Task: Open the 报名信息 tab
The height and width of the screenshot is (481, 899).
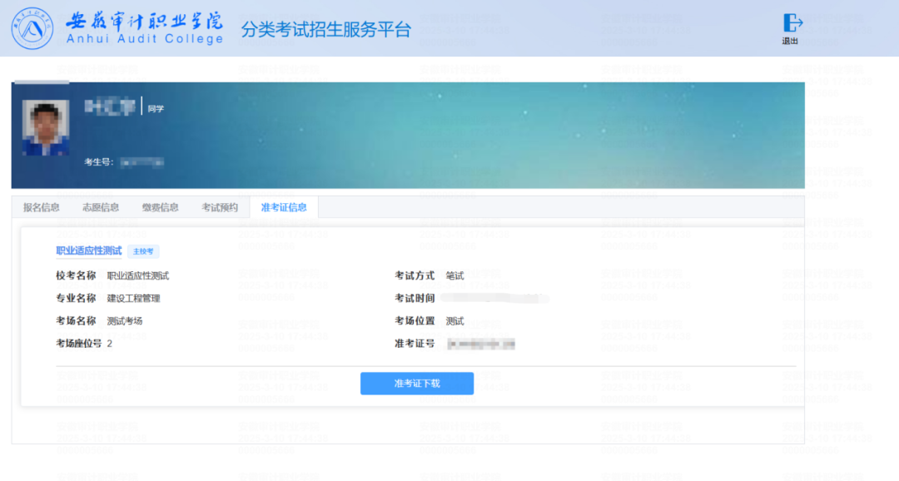Action: point(42,207)
